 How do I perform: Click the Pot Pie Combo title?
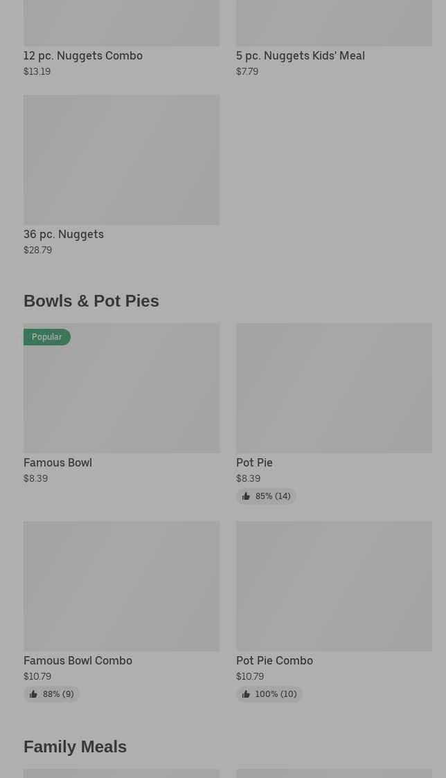pyautogui.click(x=274, y=660)
